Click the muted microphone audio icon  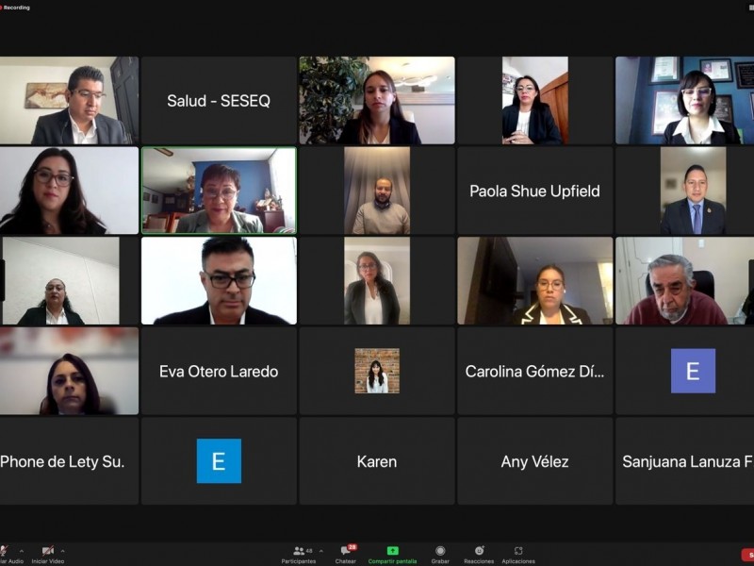point(4,551)
